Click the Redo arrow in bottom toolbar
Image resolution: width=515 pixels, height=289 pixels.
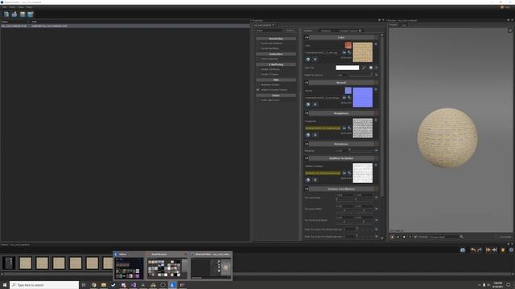[x=480, y=250]
